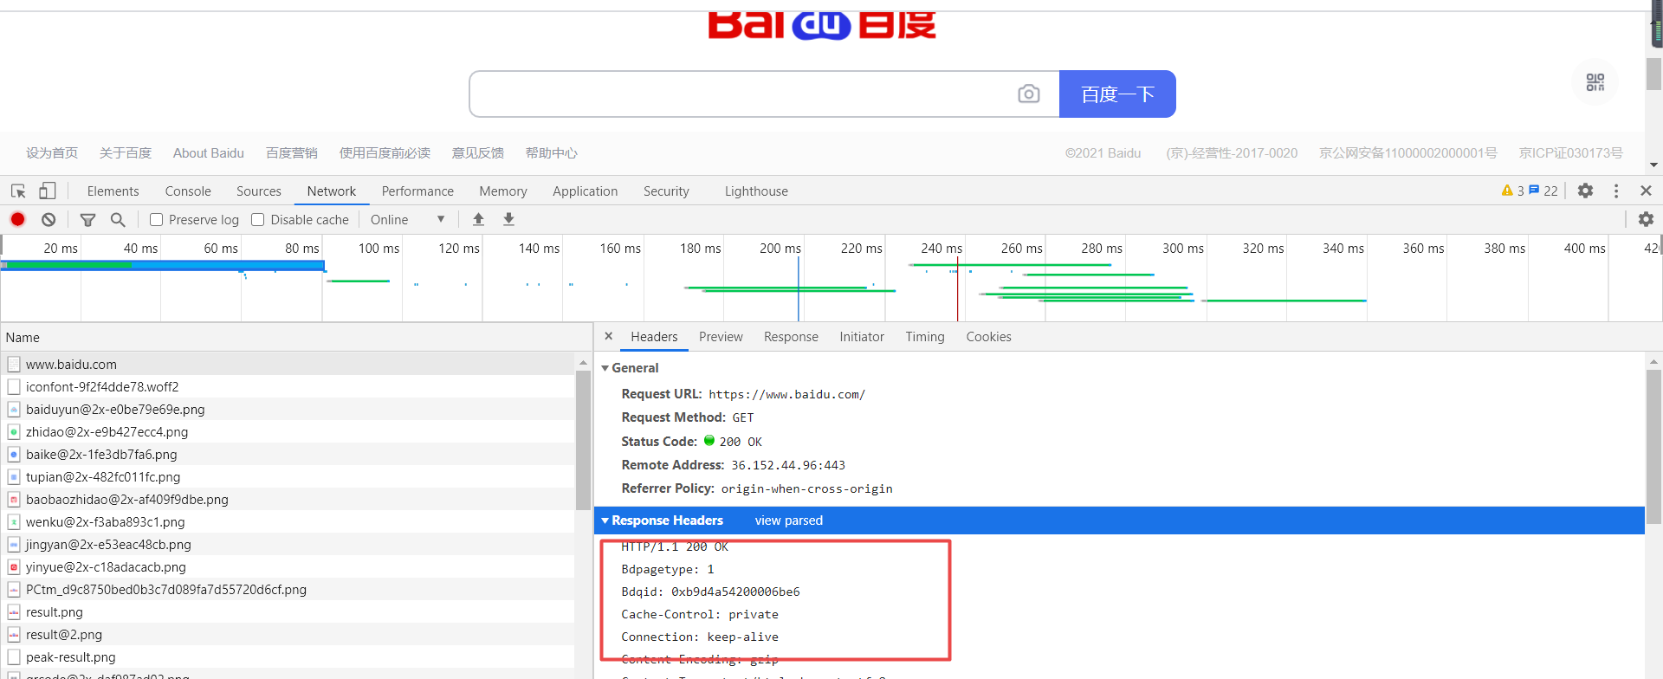
Task: Open the Performance tab
Action: point(417,191)
